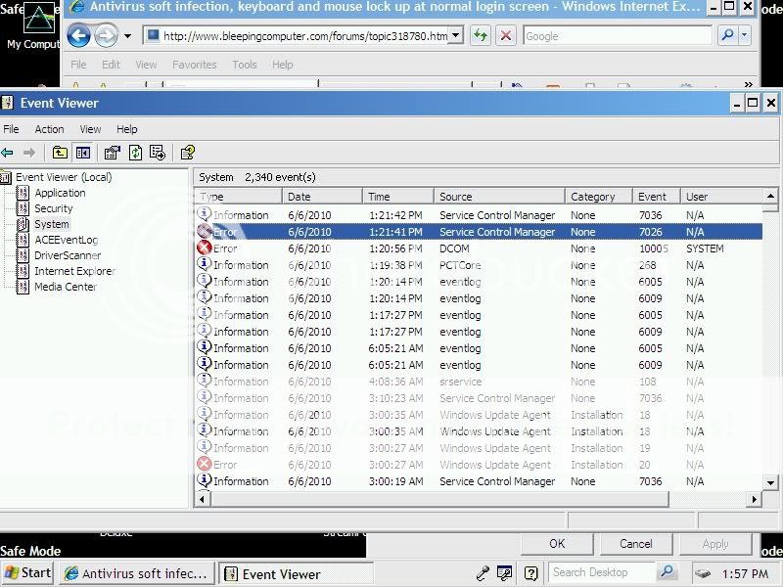Open the Properties toolbar icon
The width and height of the screenshot is (783, 587).
(112, 153)
